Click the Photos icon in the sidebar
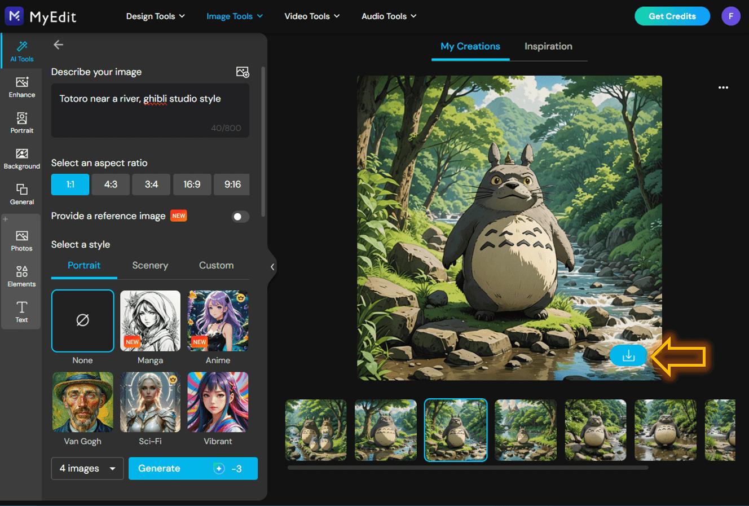The image size is (749, 506). tap(21, 240)
